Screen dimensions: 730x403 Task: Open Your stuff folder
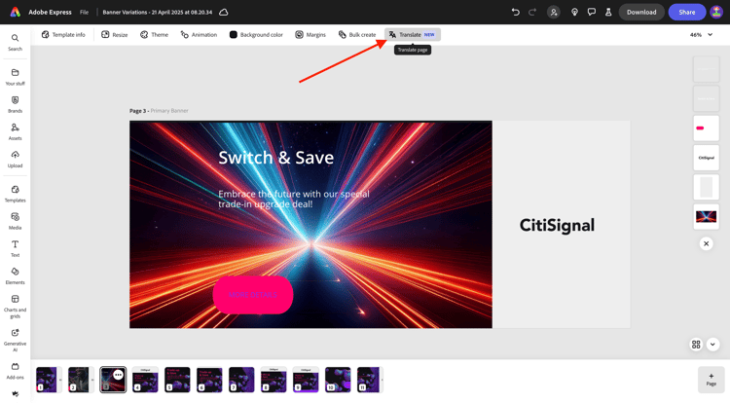(x=15, y=77)
